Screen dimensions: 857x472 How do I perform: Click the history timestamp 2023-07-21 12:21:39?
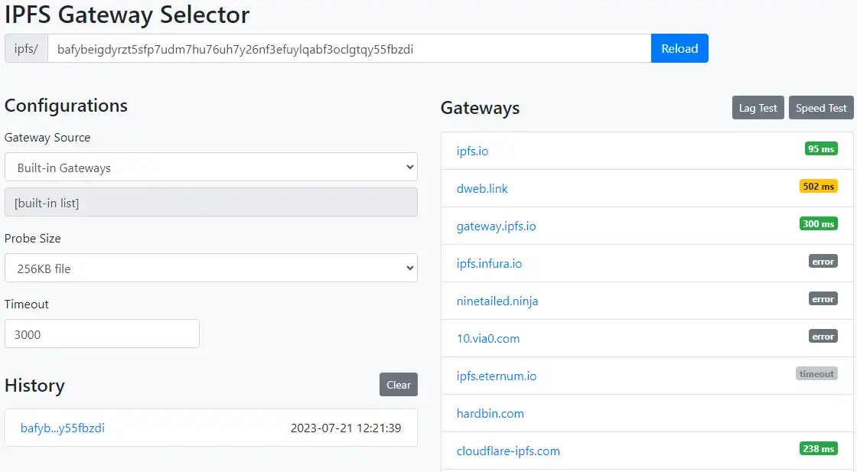coord(346,428)
